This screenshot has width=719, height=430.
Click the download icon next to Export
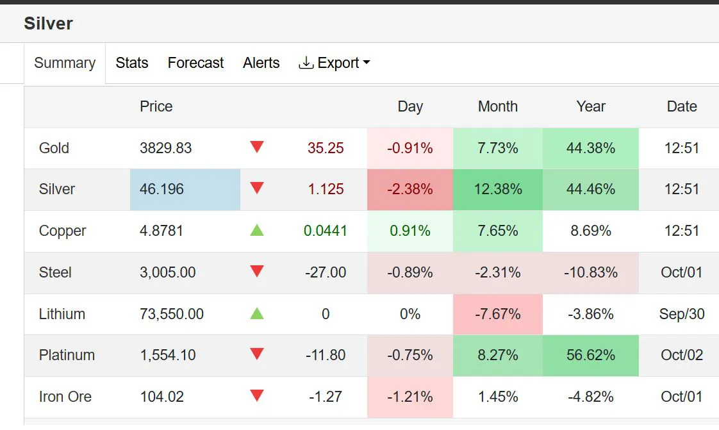(x=306, y=63)
